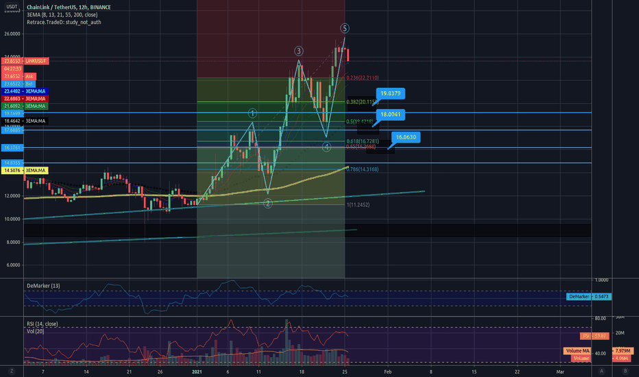The height and width of the screenshot is (377, 639).
Task: Click the green 21.6092 3EMA:MA label
Action: (25, 106)
